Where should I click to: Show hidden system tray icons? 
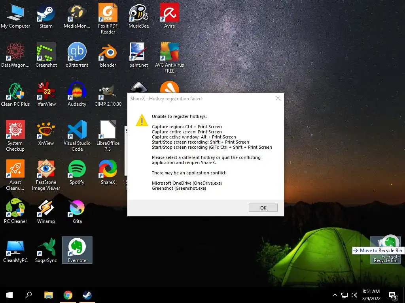[x=335, y=295]
